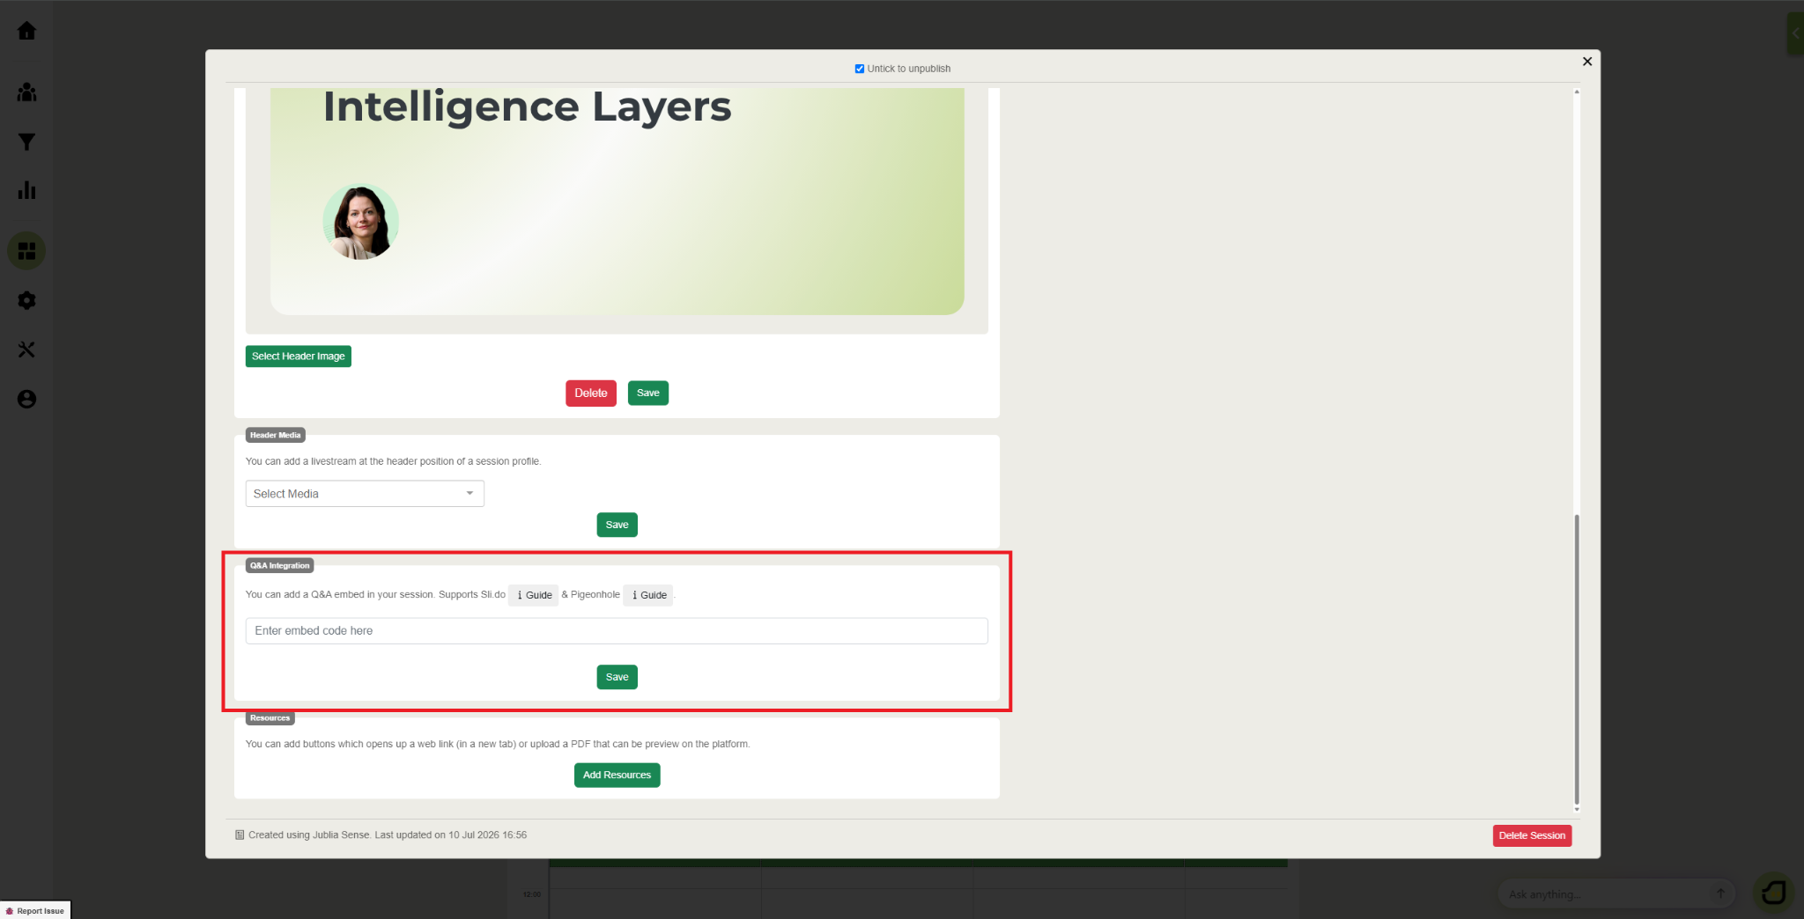Image resolution: width=1804 pixels, height=919 pixels.
Task: Open the user account icon in sidebar
Action: 26,399
